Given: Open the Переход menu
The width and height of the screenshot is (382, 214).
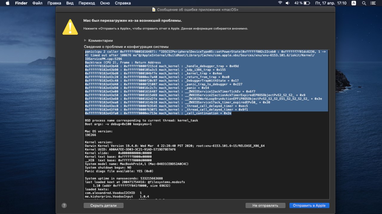Looking at the screenshot, I should 87,3.
